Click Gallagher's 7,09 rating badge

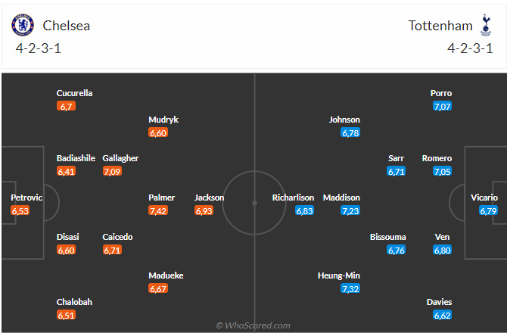click(x=112, y=172)
